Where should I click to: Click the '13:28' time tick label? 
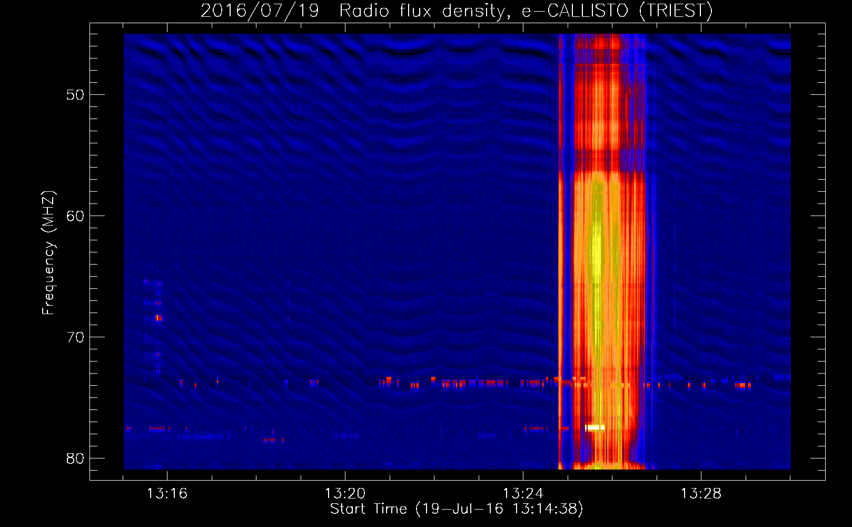701,494
